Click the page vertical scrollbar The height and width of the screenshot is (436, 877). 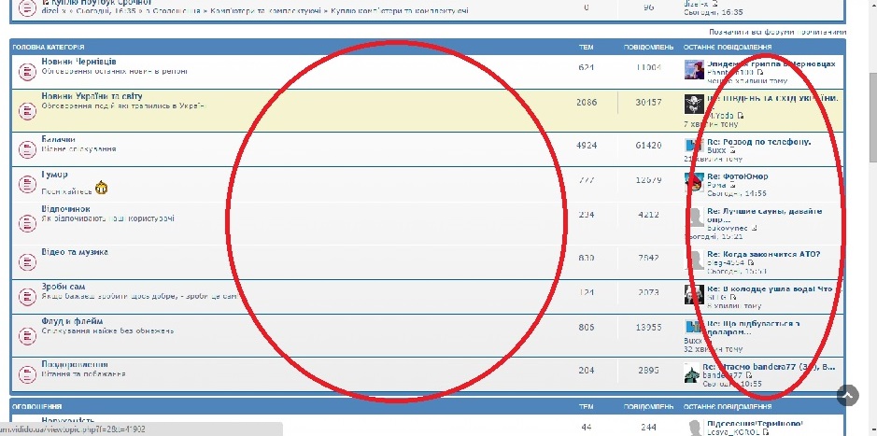coord(870,187)
